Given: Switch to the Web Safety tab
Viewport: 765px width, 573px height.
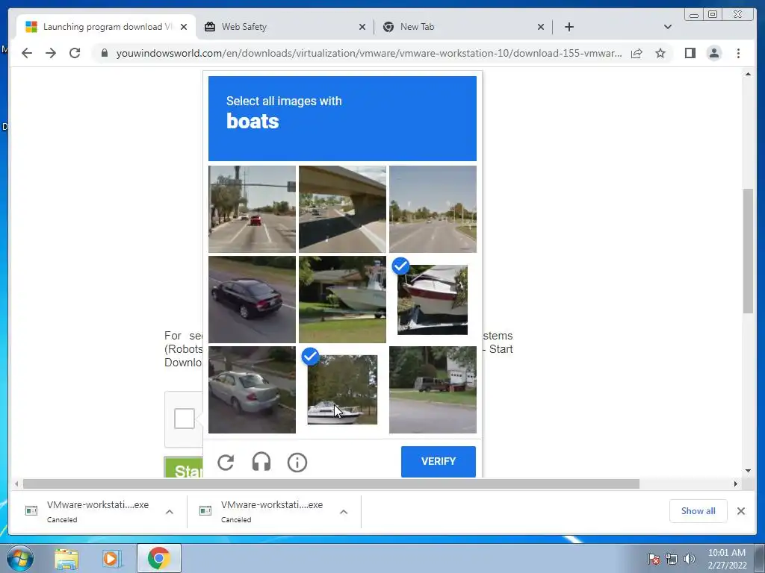Looking at the screenshot, I should [x=285, y=27].
